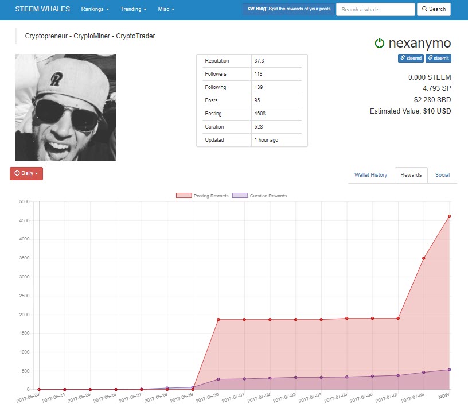Click posting rewards point at 2017-07-08

tap(423, 258)
